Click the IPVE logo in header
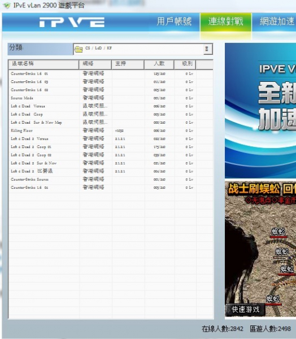This screenshot has height=339, width=296. (72, 22)
